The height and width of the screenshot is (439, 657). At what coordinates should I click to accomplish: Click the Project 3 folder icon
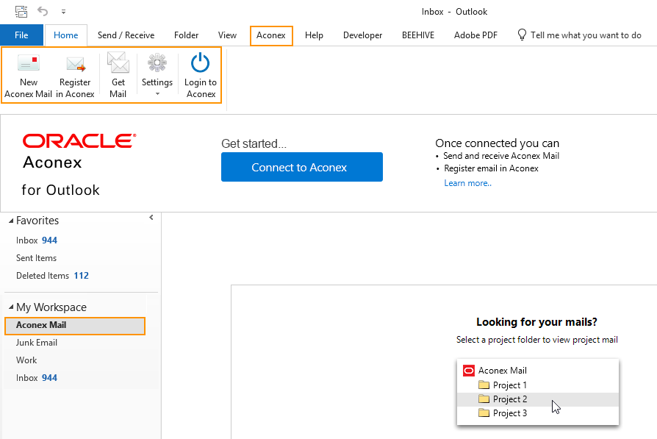click(484, 413)
